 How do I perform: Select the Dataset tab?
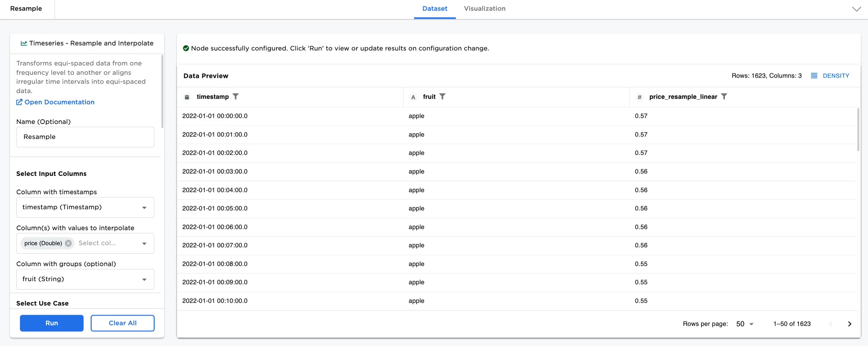(x=434, y=9)
